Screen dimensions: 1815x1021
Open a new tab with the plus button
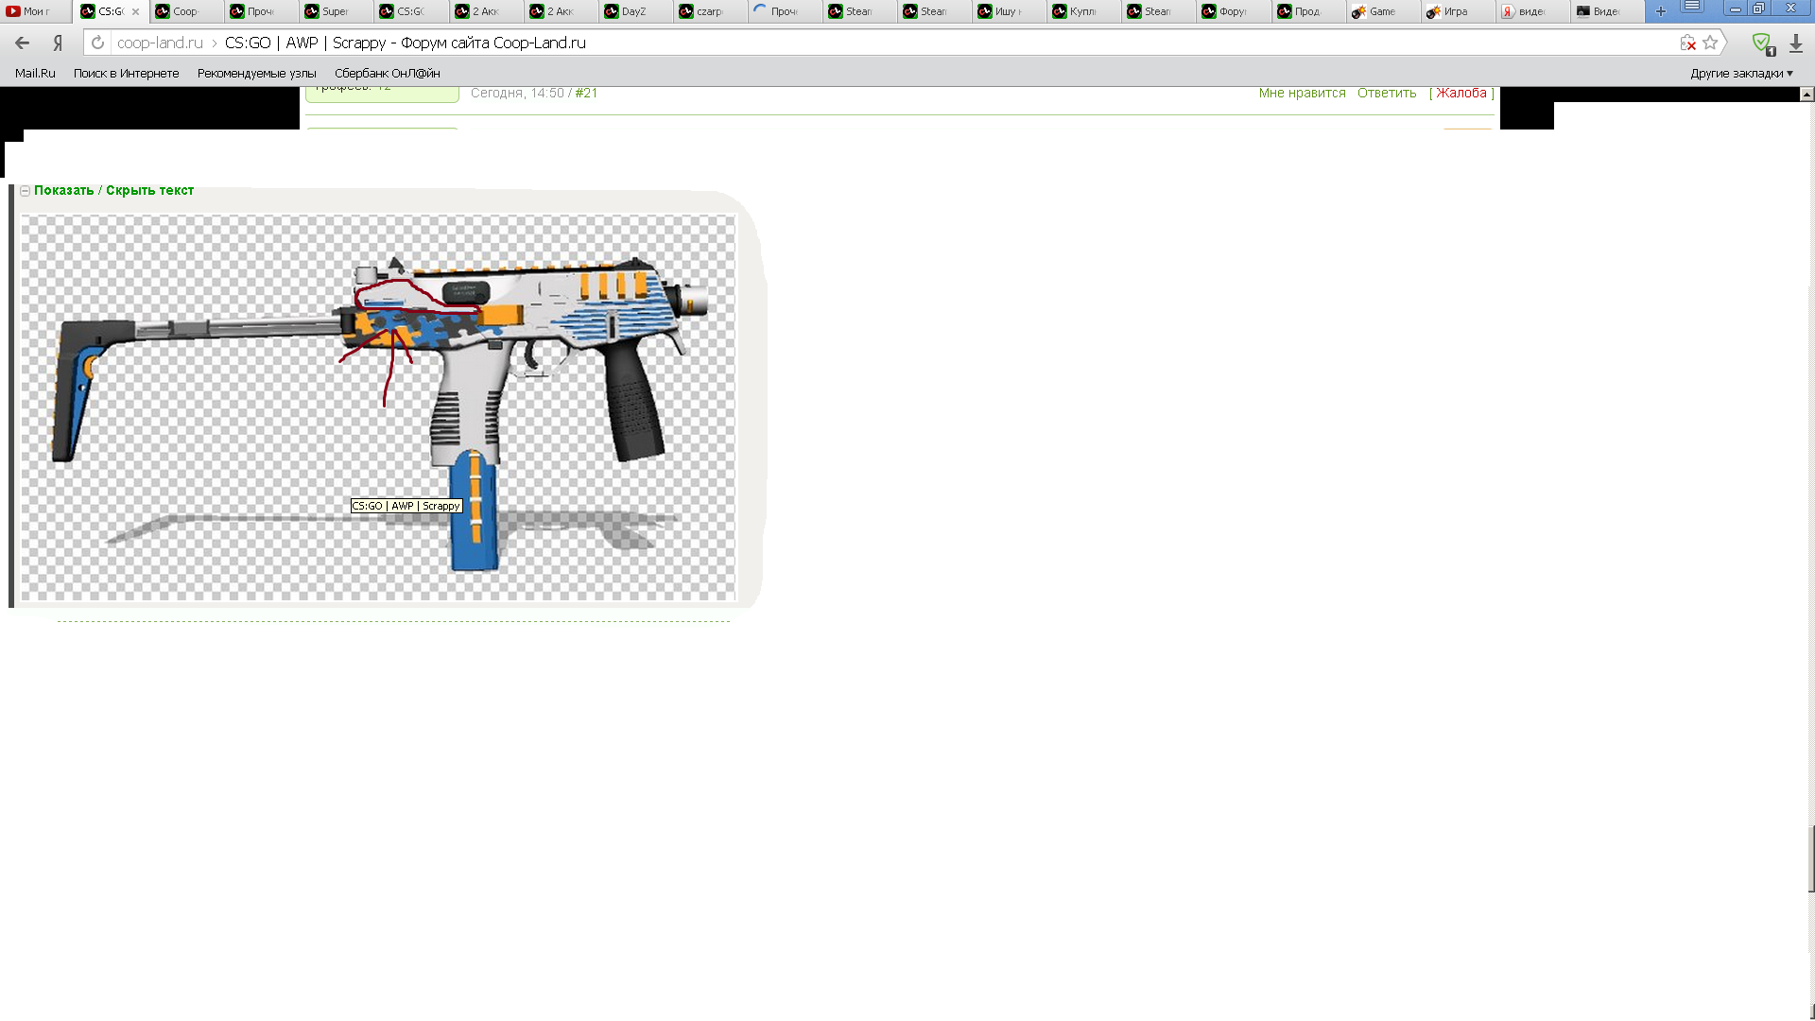pyautogui.click(x=1660, y=11)
